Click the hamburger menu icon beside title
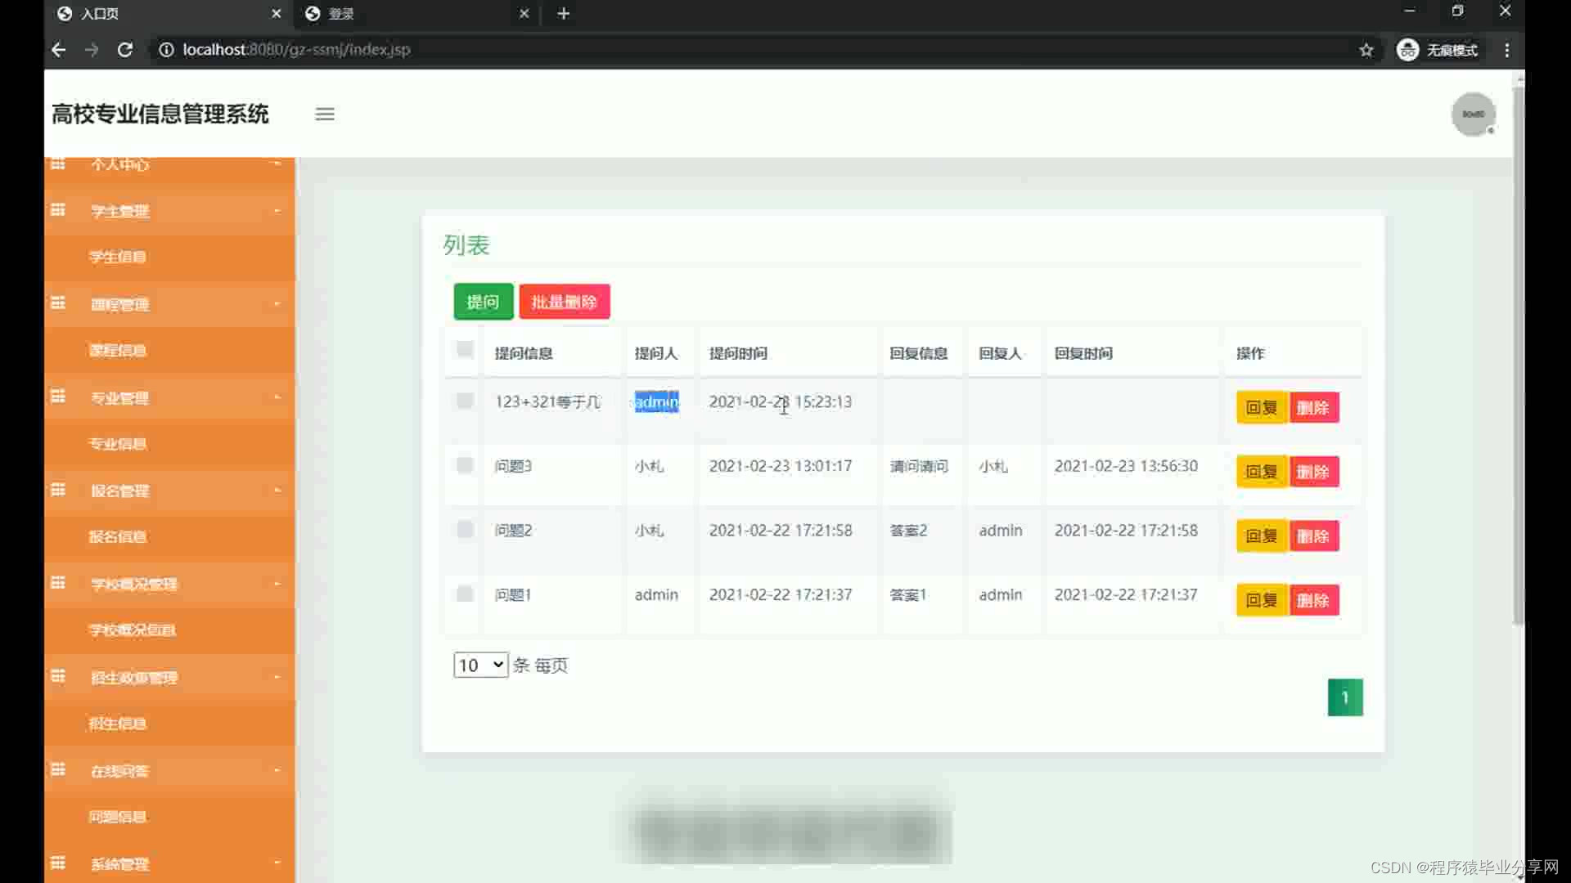 pyautogui.click(x=325, y=114)
